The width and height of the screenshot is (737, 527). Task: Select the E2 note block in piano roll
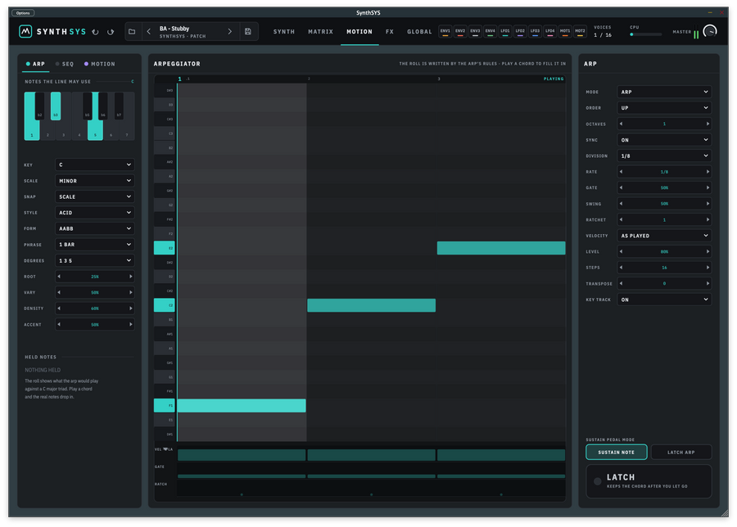(x=501, y=248)
